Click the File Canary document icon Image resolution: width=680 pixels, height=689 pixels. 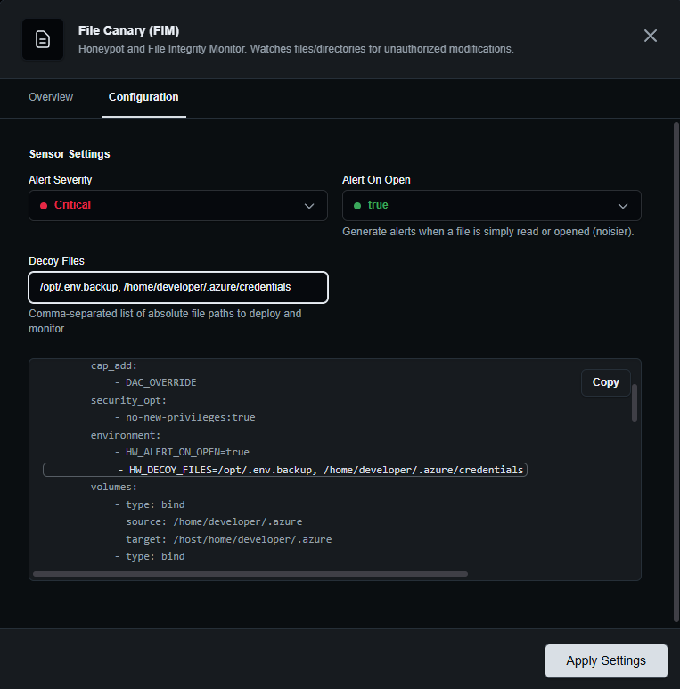(43, 39)
